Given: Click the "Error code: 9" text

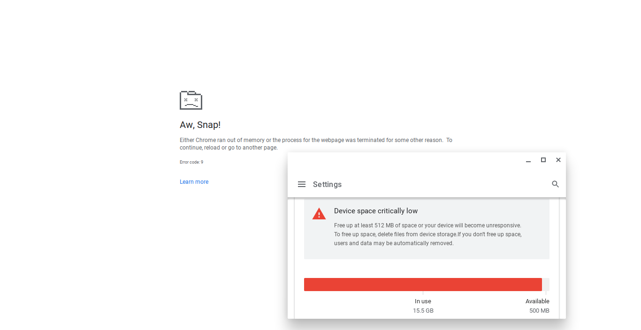Looking at the screenshot, I should point(191,162).
